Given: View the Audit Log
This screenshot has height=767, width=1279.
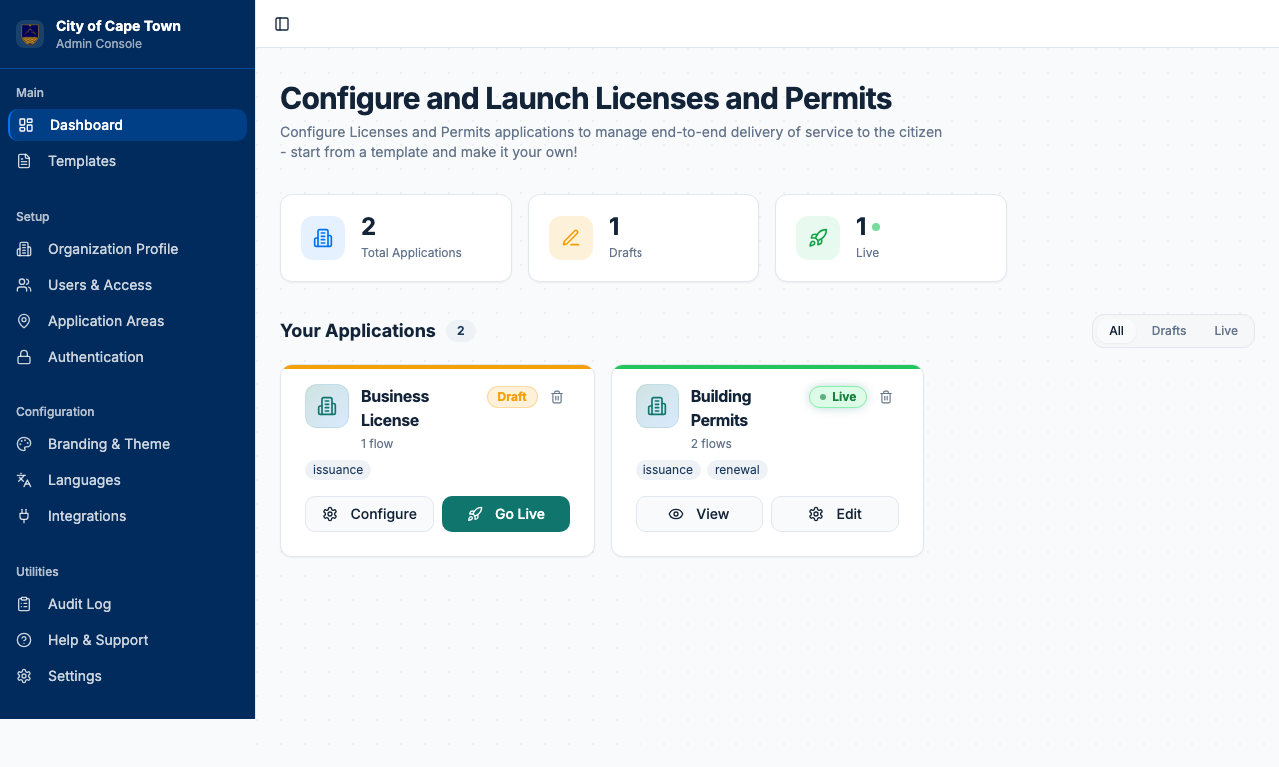Looking at the screenshot, I should click(128, 604).
